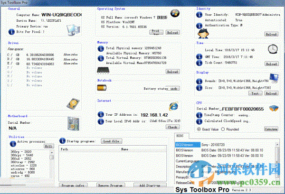Click info icon beside Total Virtual Memory

[x=101, y=58]
